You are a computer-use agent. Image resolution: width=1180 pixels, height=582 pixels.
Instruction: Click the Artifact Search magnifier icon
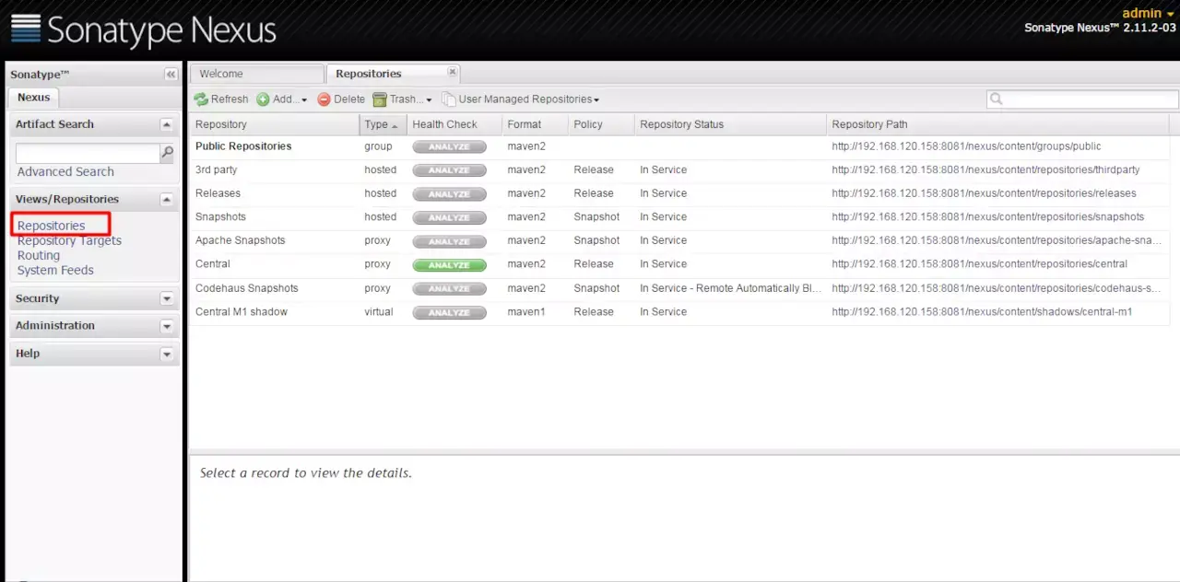point(168,153)
